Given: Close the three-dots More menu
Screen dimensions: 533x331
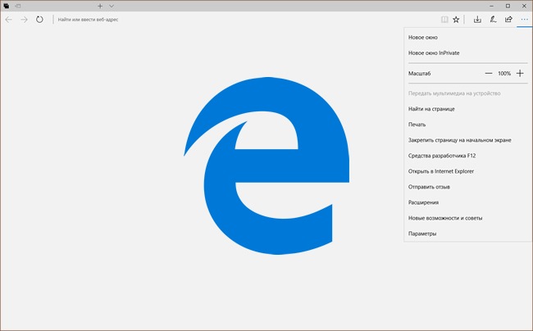Looking at the screenshot, I should 525,20.
